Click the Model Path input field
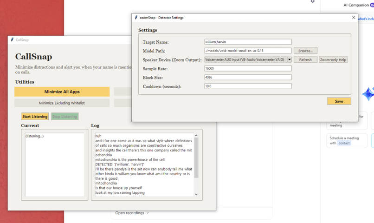 (x=248, y=51)
